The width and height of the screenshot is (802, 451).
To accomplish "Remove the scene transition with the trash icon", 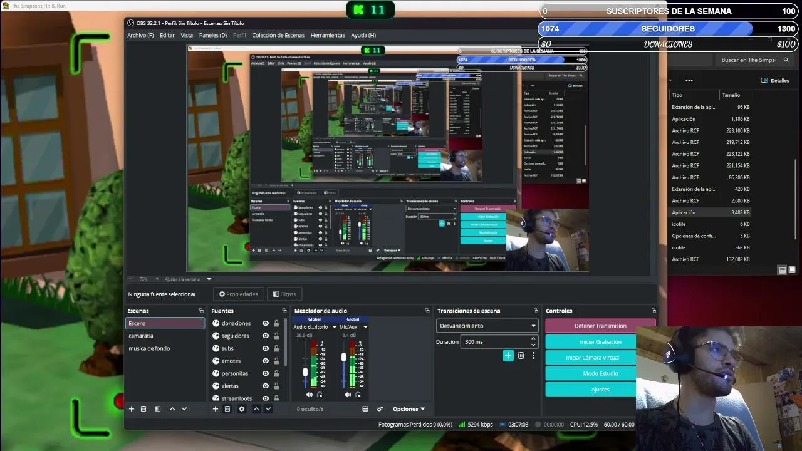I will pyautogui.click(x=521, y=356).
